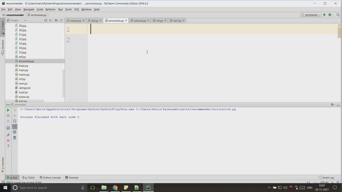
Task: Click the recommender breadcrumb
Action: [15, 15]
